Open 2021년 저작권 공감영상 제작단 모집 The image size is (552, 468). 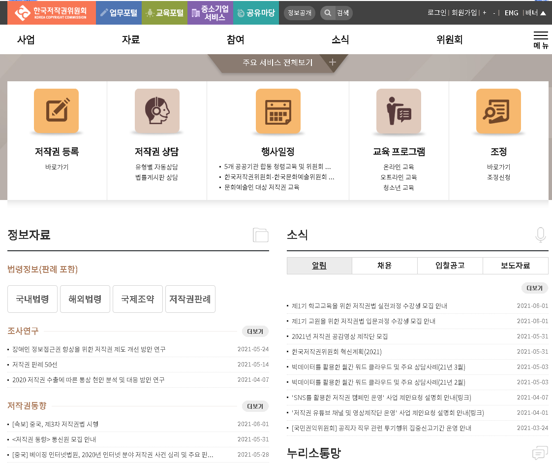(340, 336)
